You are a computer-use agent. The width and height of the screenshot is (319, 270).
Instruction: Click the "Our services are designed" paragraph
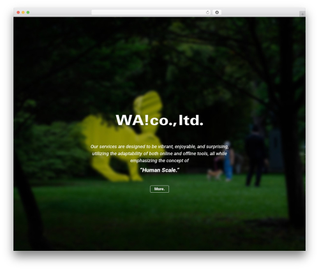(159, 153)
